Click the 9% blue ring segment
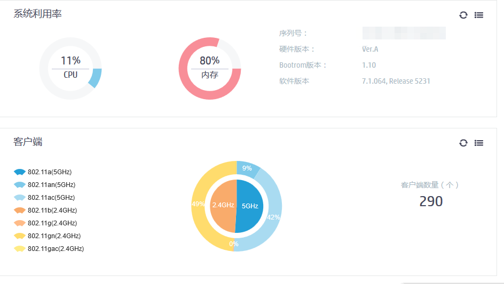Image resolution: width=504 pixels, height=284 pixels. (247, 168)
